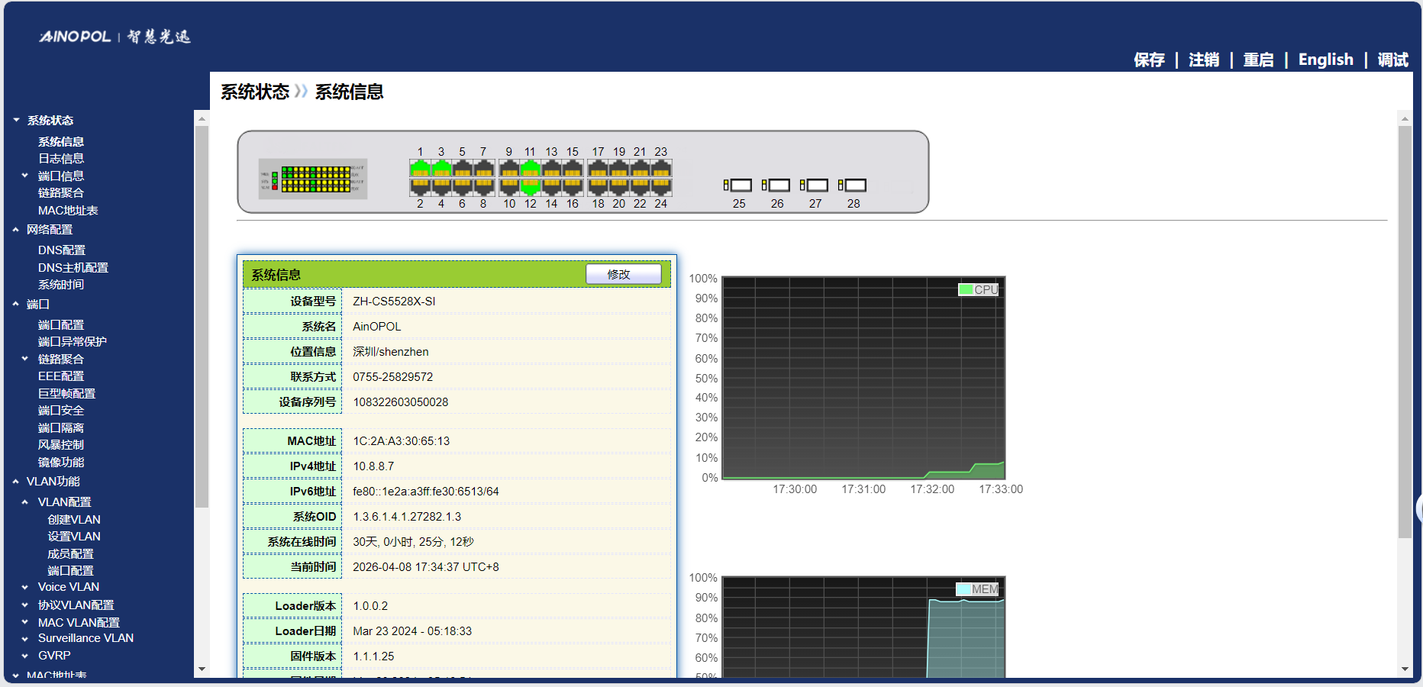Screen dimensions: 1423x687
Task: Select SFP port 26 slot
Action: (x=776, y=185)
